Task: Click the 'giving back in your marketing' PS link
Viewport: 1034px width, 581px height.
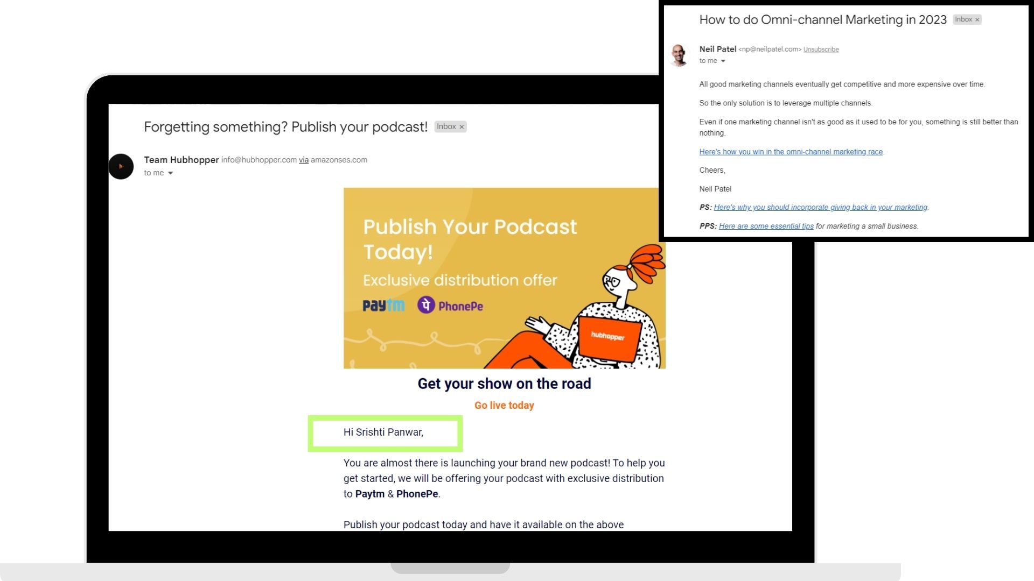Action: (x=821, y=207)
